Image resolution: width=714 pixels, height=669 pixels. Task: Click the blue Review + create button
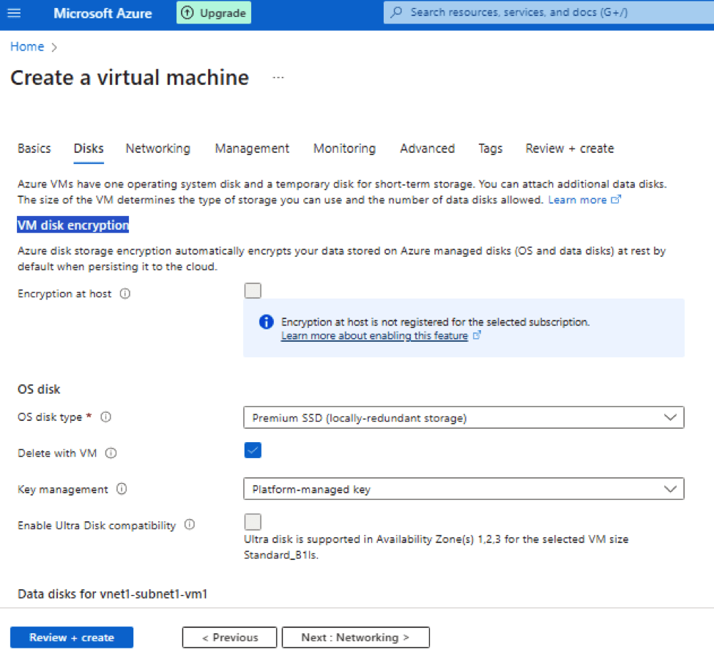point(72,638)
